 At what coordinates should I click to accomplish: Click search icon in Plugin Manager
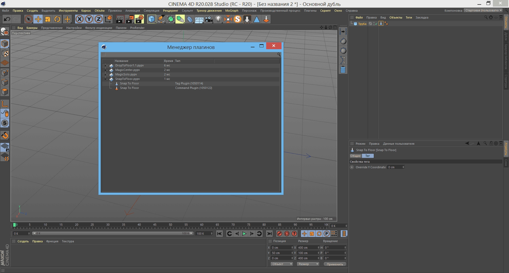point(279,54)
